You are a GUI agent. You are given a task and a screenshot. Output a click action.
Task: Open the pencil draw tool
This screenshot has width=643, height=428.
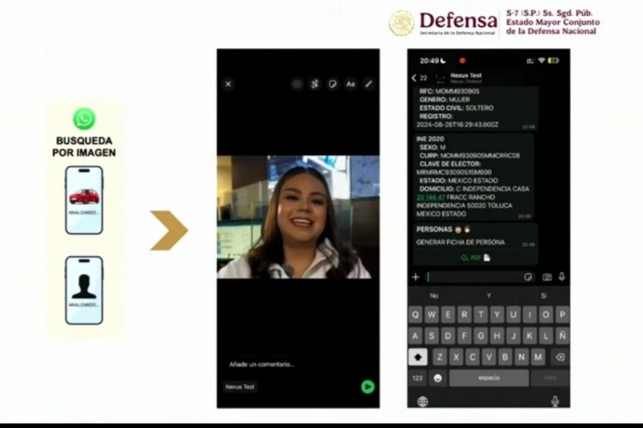(369, 84)
